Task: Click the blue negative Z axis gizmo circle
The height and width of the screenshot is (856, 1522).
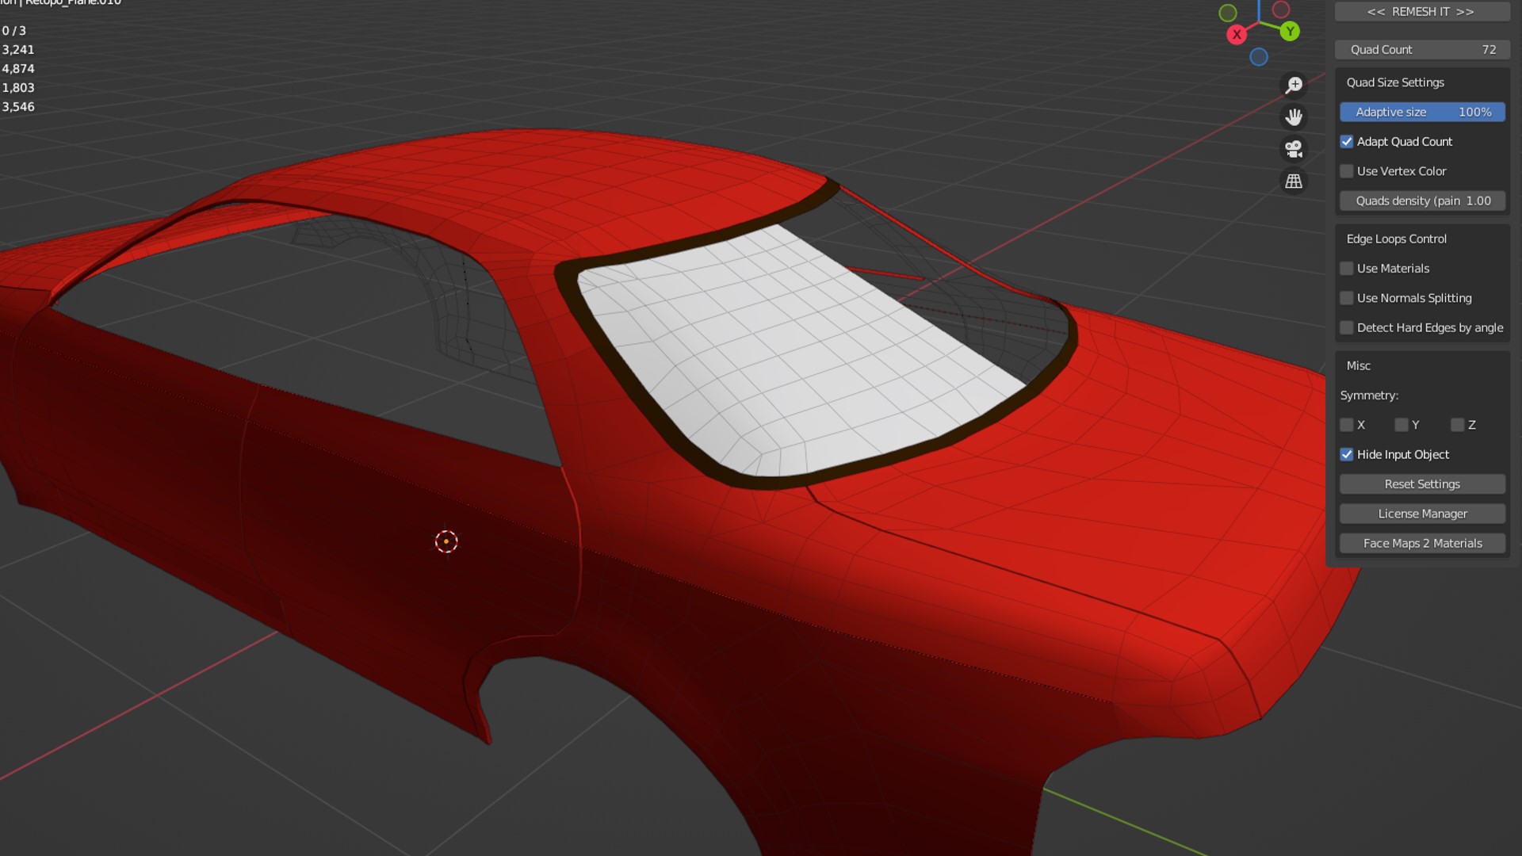Action: [1259, 57]
